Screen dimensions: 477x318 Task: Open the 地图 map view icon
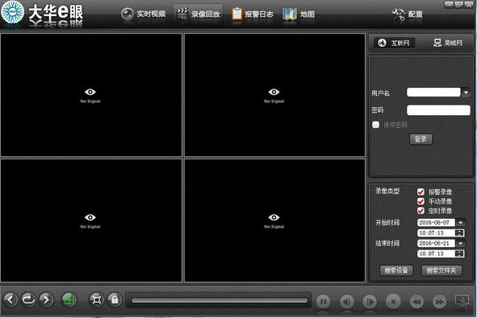tap(290, 14)
